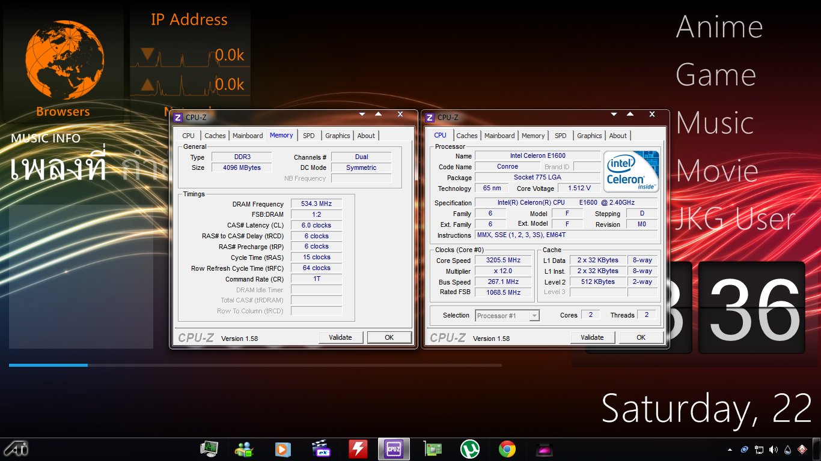
Task: Open the Music launcher link
Action: point(715,123)
